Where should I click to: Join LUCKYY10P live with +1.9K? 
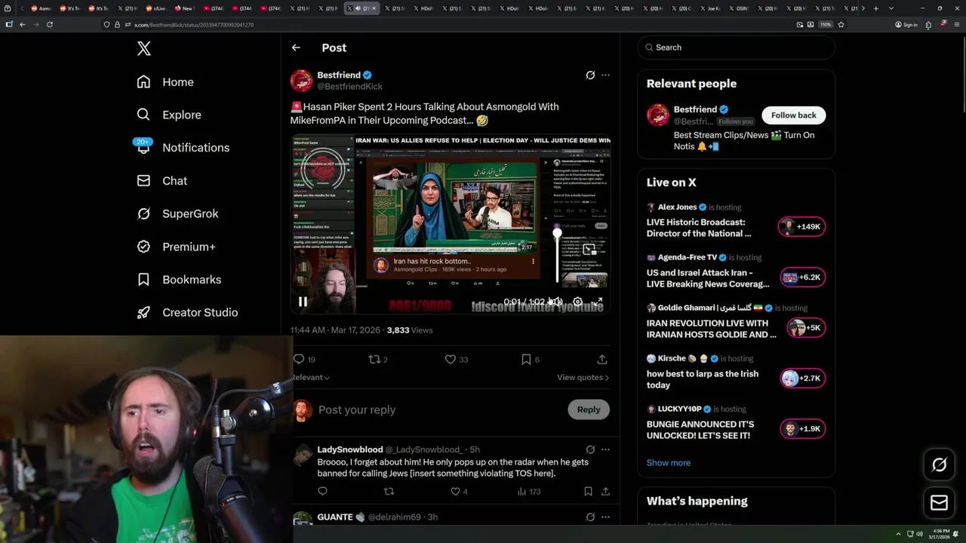click(x=801, y=428)
